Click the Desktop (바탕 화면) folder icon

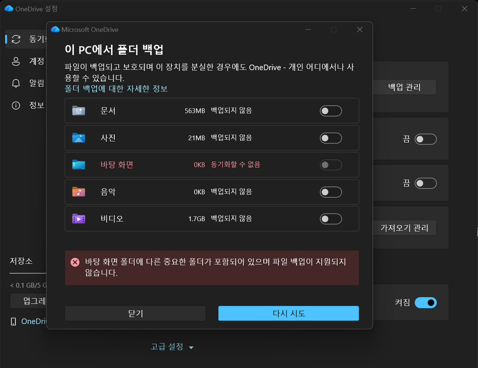(x=78, y=165)
